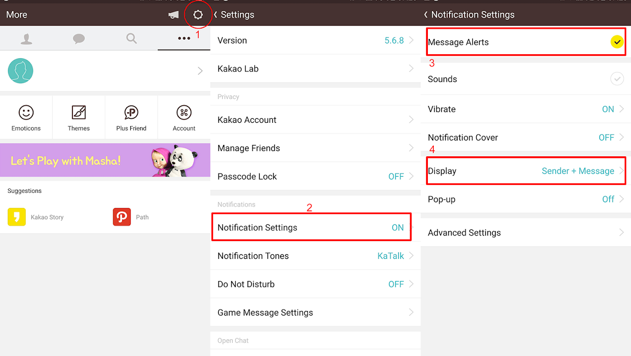Toggle Sounds checkmark
This screenshot has width=631, height=356.
617,79
